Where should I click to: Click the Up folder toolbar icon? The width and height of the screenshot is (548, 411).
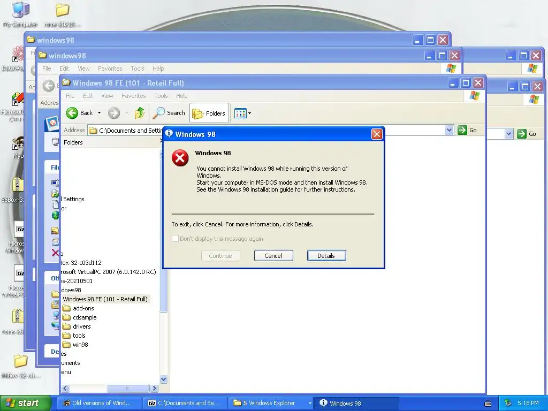(140, 113)
